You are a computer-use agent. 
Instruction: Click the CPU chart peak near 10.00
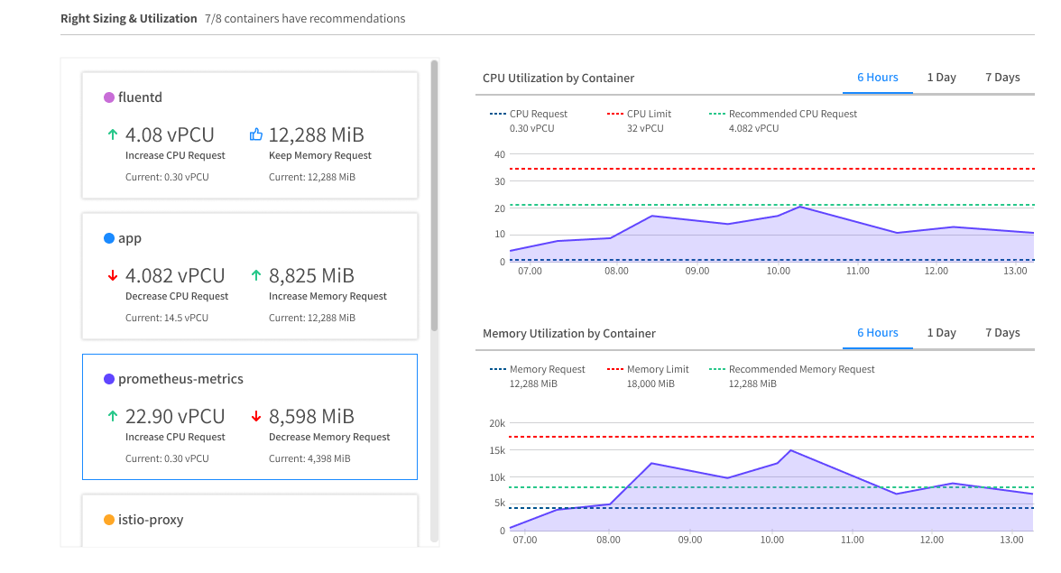point(800,207)
